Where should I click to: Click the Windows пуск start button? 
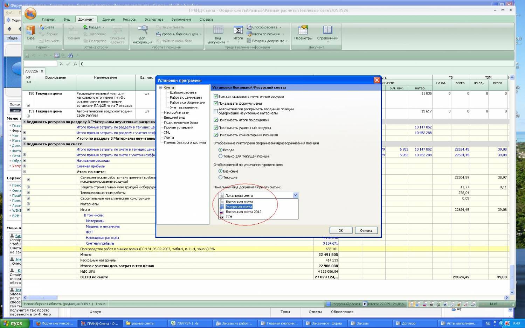(x=13, y=323)
